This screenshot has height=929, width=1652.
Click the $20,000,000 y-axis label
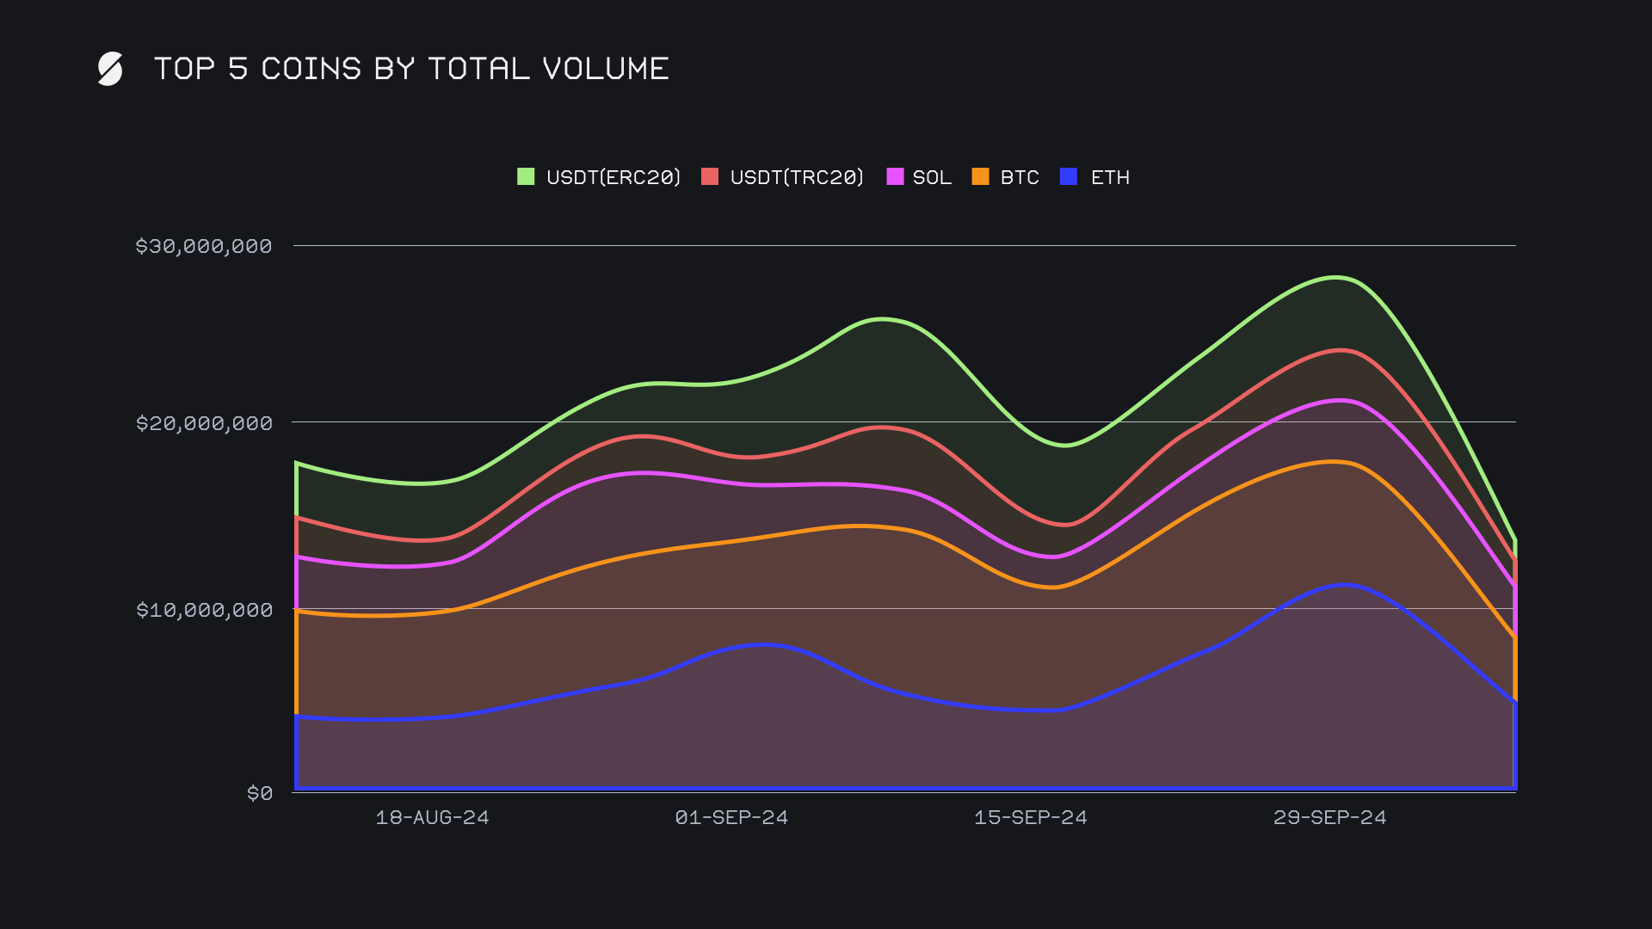click(x=204, y=423)
